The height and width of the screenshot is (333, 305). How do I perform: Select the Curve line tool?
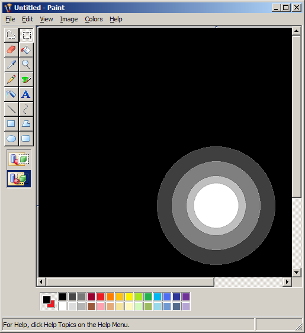pyautogui.click(x=26, y=109)
